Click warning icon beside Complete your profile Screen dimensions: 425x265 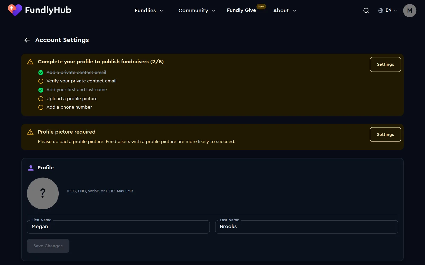click(x=30, y=62)
